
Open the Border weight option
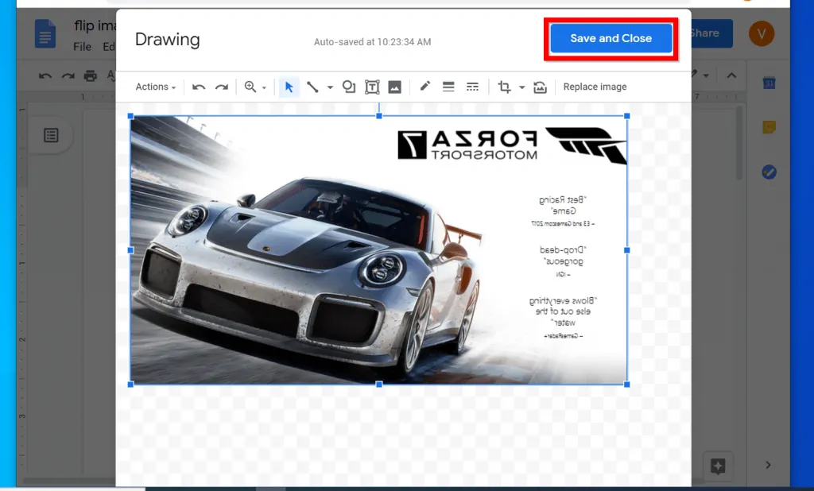pos(448,87)
